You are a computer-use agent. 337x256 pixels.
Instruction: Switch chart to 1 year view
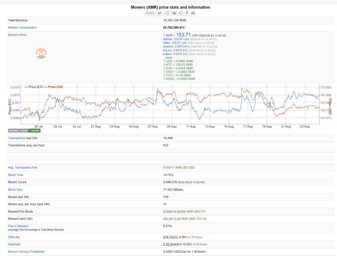(23, 131)
